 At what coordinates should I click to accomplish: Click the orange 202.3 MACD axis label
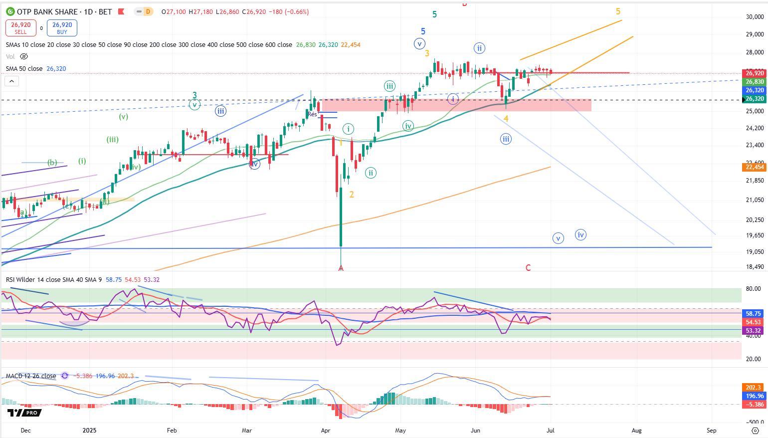point(754,388)
